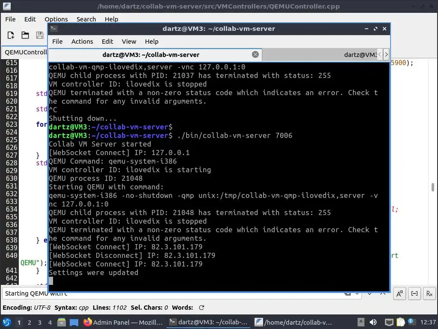The height and width of the screenshot is (329, 438).
Task: Click the New document icon in editor toolbar
Action: 11,35
